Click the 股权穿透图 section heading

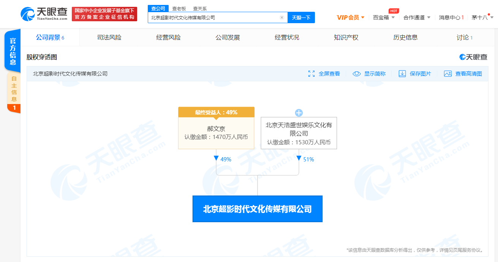[x=42, y=57]
